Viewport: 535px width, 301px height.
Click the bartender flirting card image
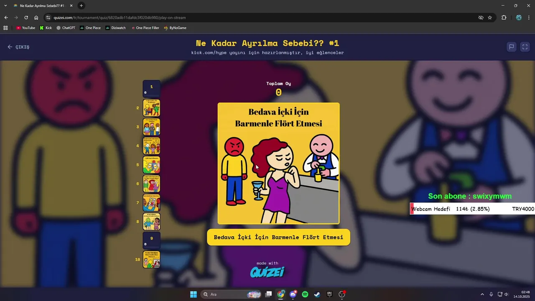pos(278,163)
